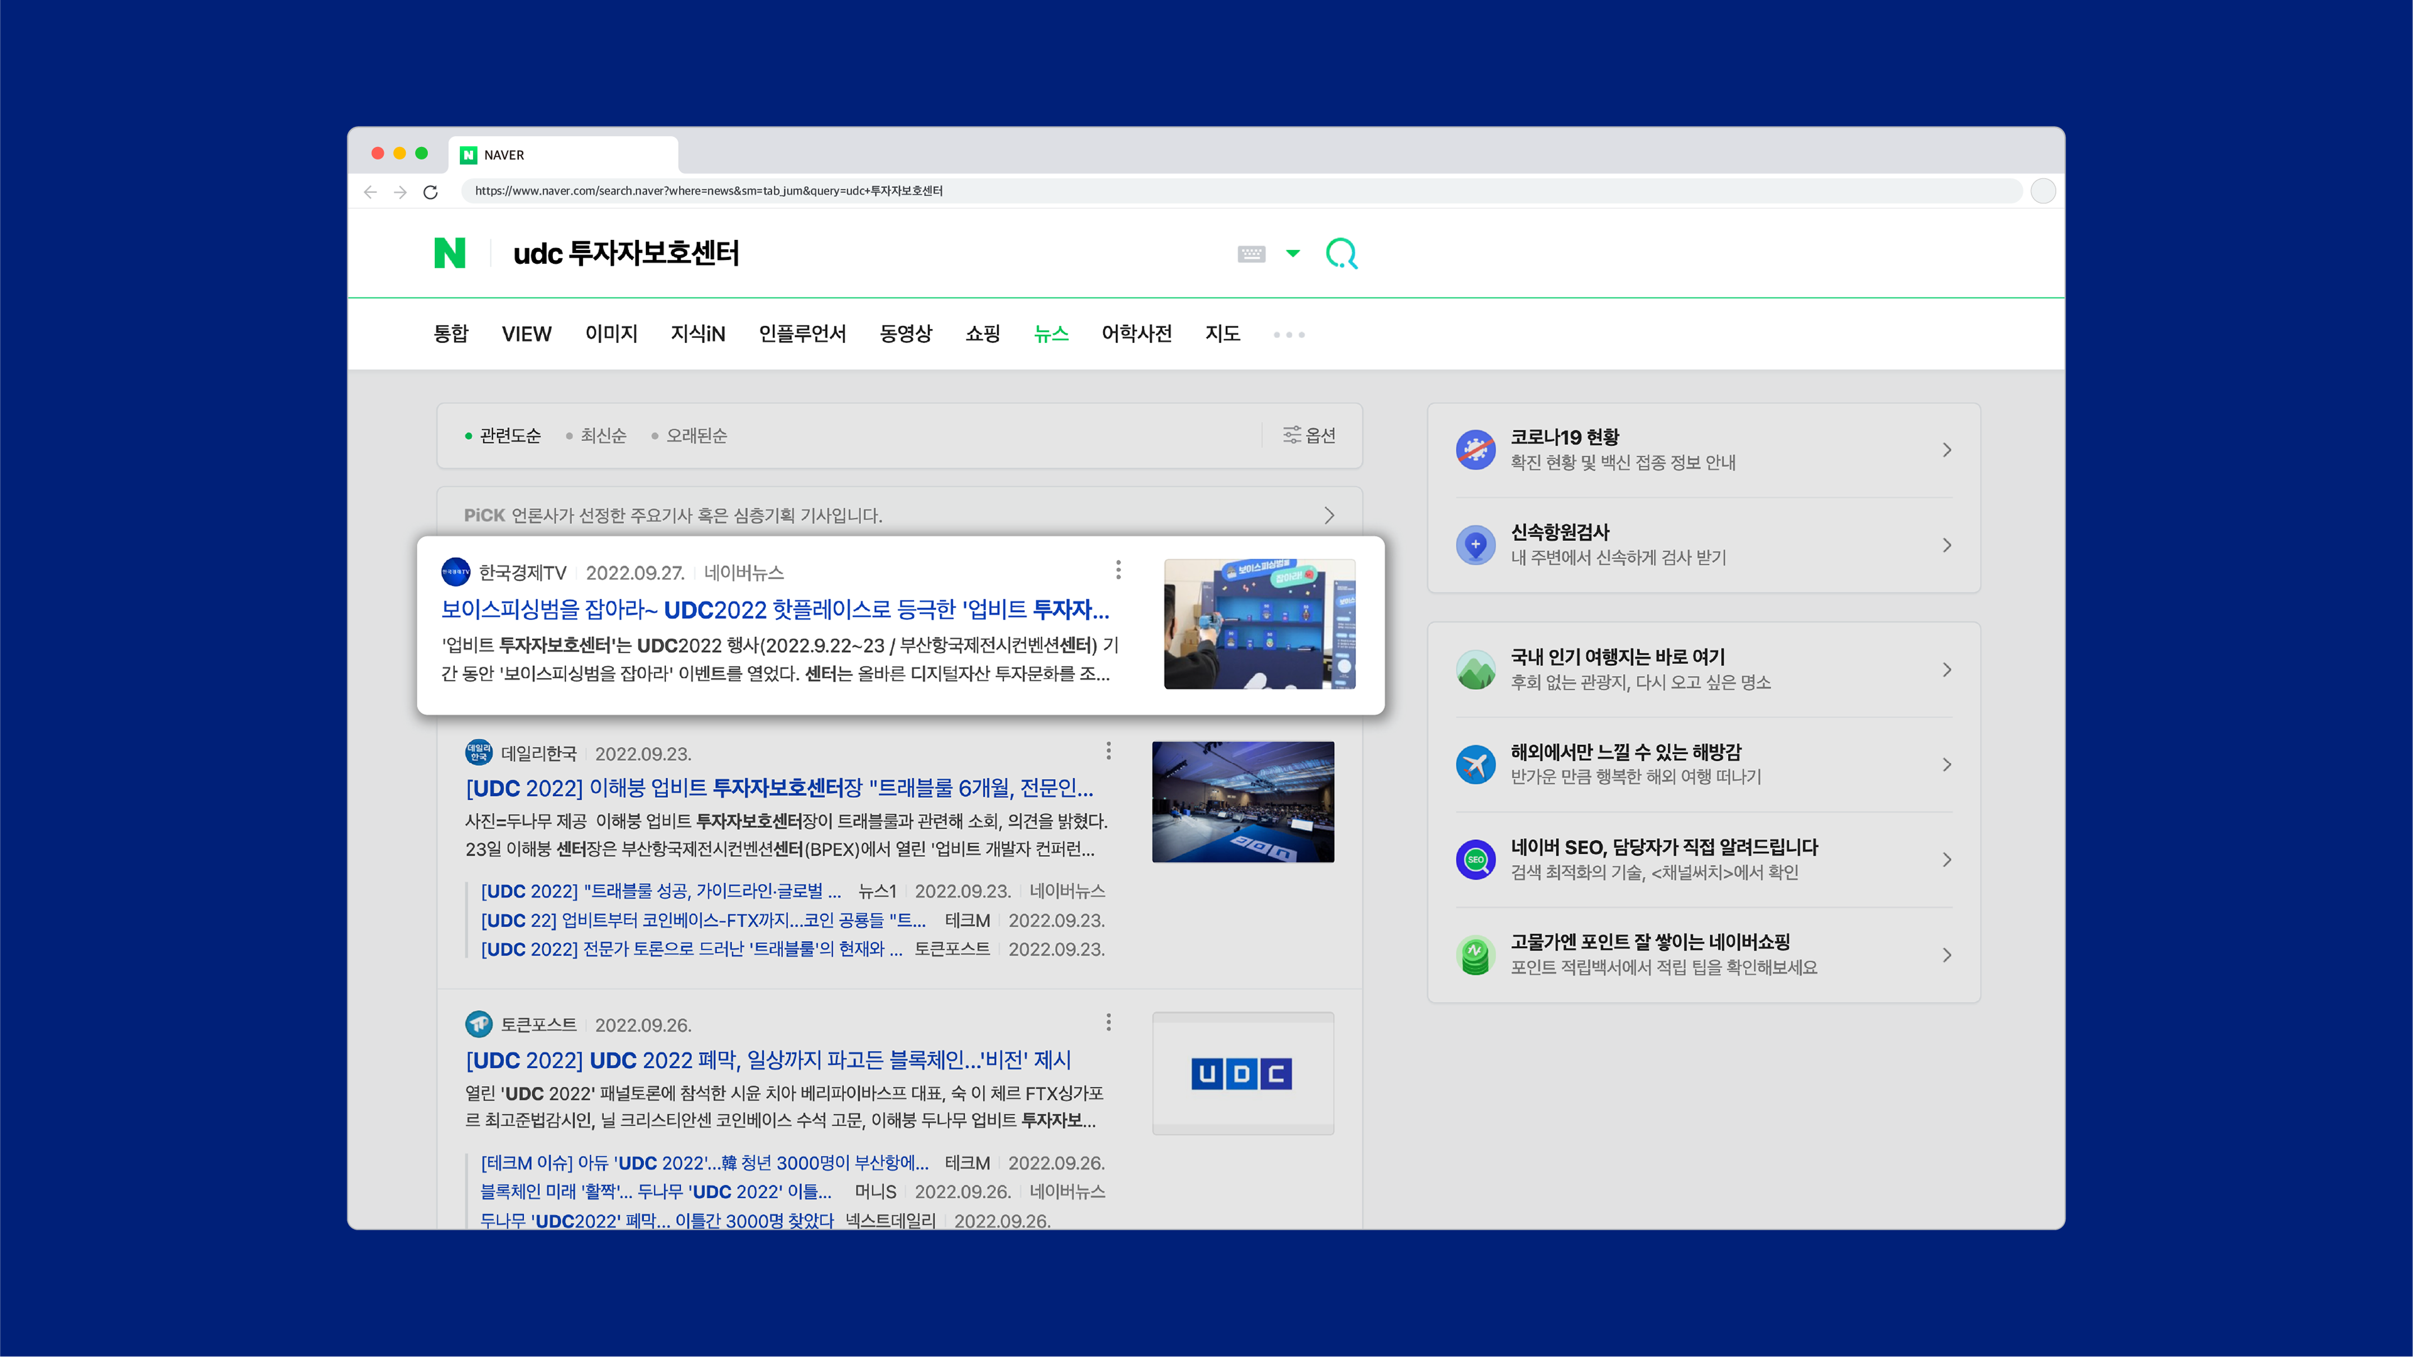The image size is (2413, 1357).
Task: Switch to the VIEW tab
Action: (x=527, y=334)
